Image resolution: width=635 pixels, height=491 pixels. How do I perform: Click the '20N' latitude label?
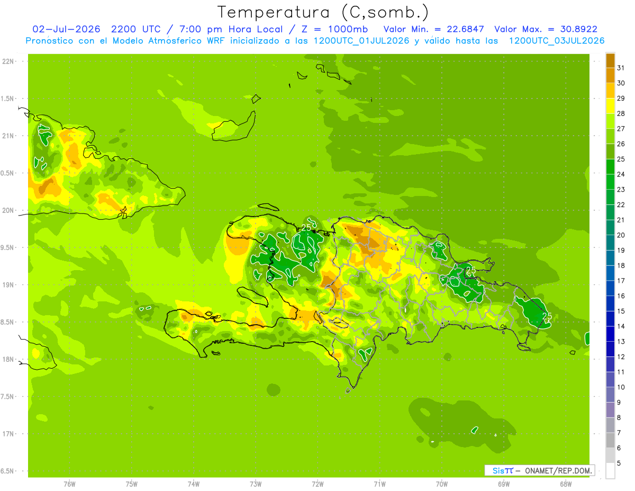tap(8, 210)
